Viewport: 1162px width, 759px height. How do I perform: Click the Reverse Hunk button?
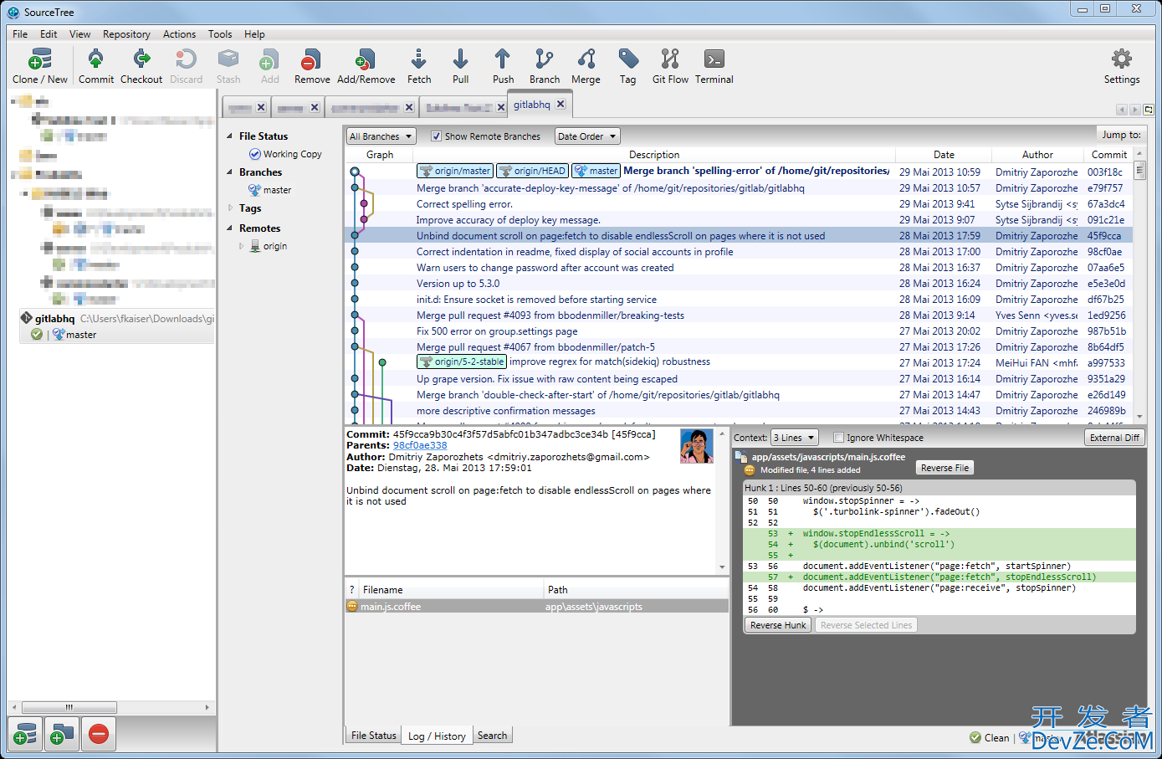pyautogui.click(x=778, y=625)
